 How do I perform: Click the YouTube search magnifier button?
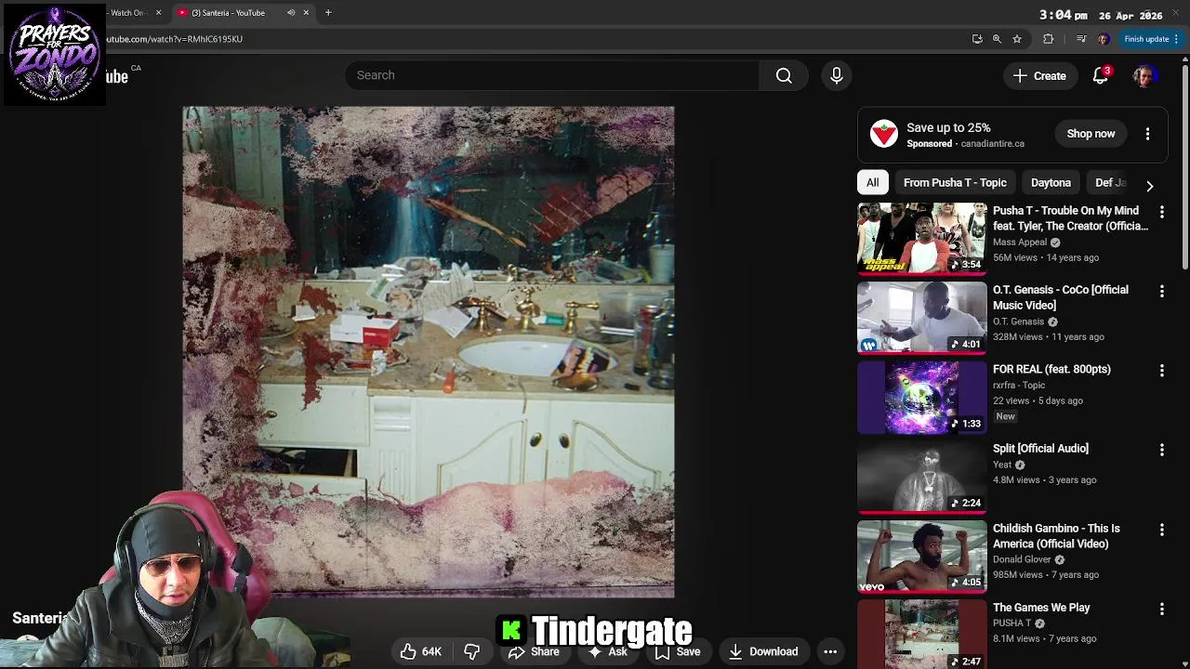pos(784,75)
